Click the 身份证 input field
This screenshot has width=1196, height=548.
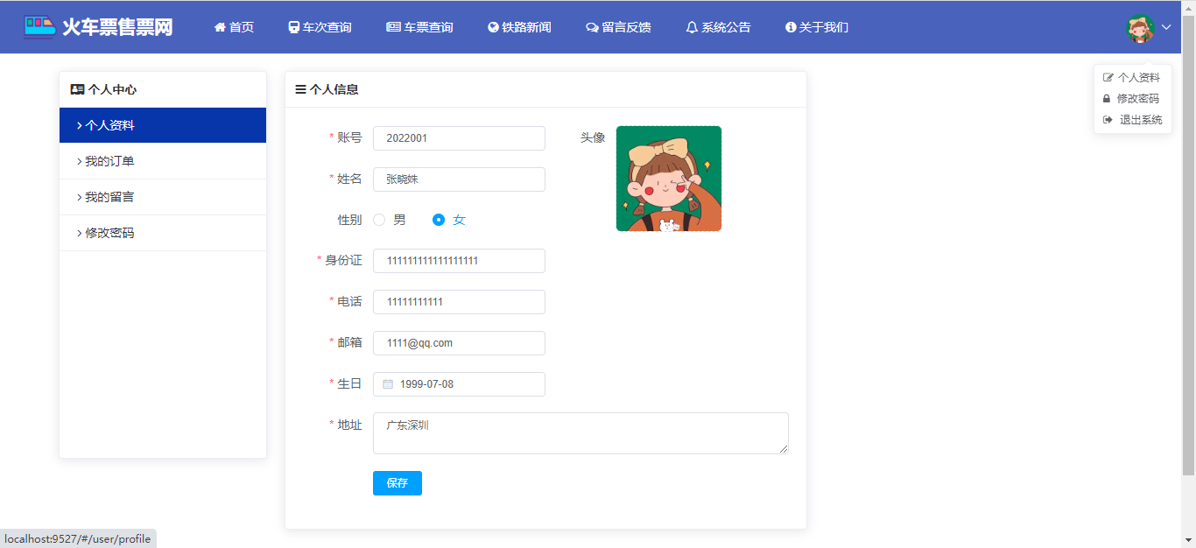click(x=459, y=261)
